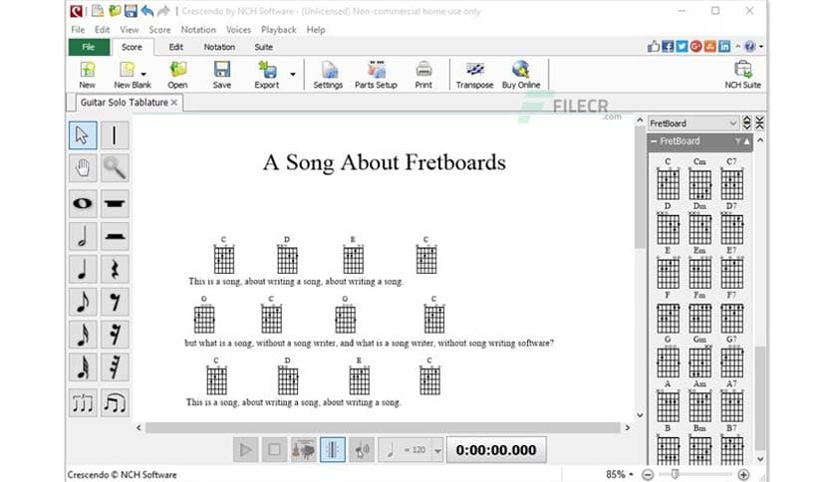Viewport: 833px width, 482px height.
Task: Select the hand pan tool
Action: [x=83, y=168]
